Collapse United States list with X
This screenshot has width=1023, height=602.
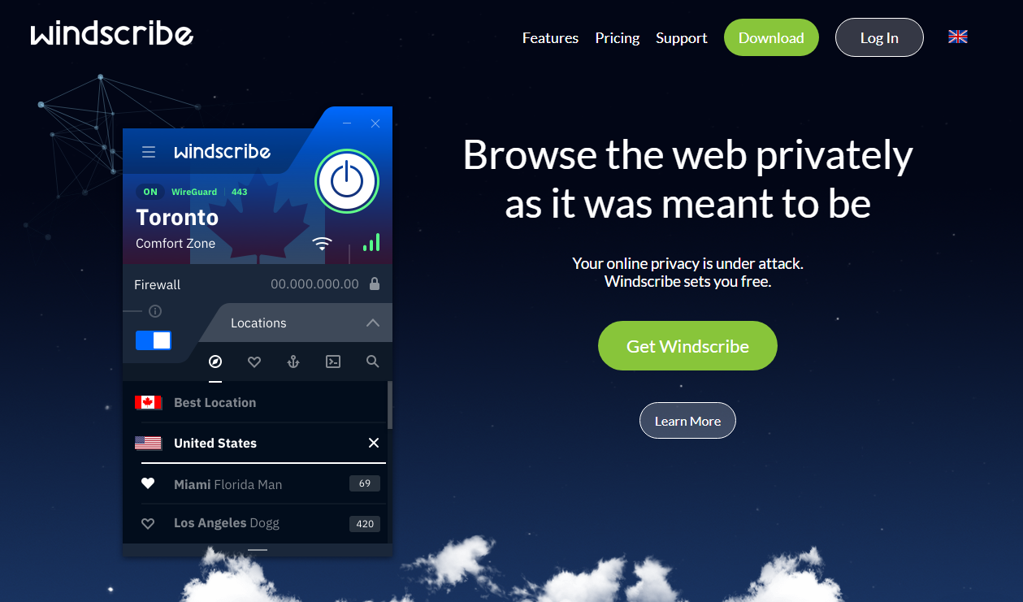pyautogui.click(x=374, y=443)
